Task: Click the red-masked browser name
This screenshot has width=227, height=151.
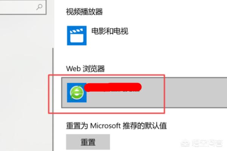Action: pyautogui.click(x=113, y=87)
